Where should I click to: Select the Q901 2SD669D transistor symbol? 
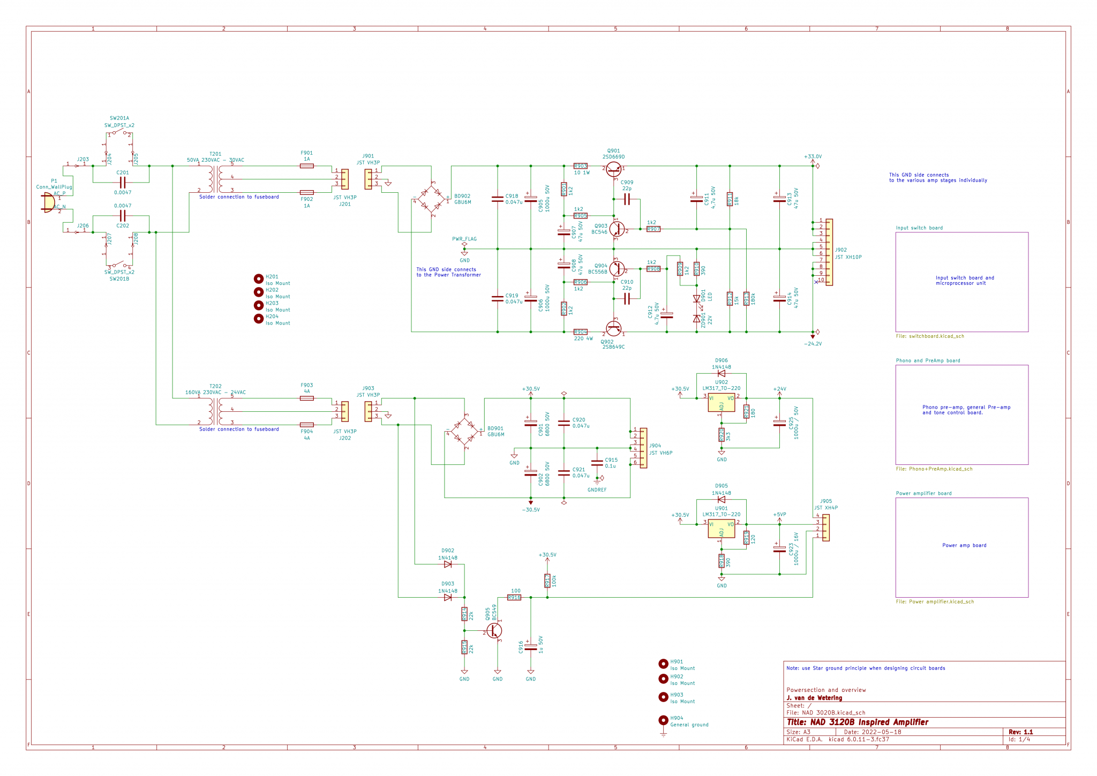(614, 169)
